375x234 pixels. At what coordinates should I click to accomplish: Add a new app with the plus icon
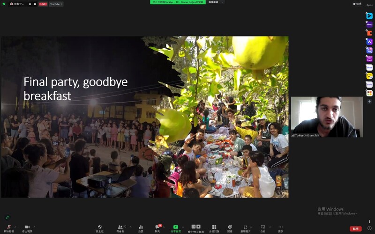tap(369, 102)
